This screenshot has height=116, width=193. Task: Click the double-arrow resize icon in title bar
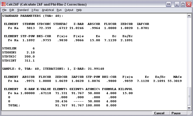[169, 4]
